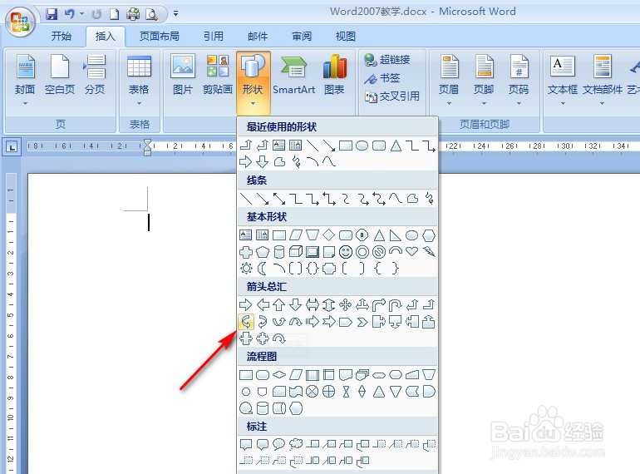
Task: Select the moon shape
Action: (x=263, y=269)
